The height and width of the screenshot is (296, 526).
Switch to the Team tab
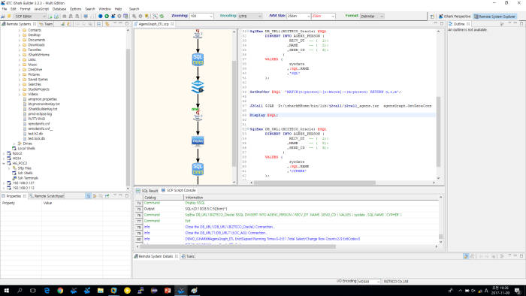coord(46,24)
